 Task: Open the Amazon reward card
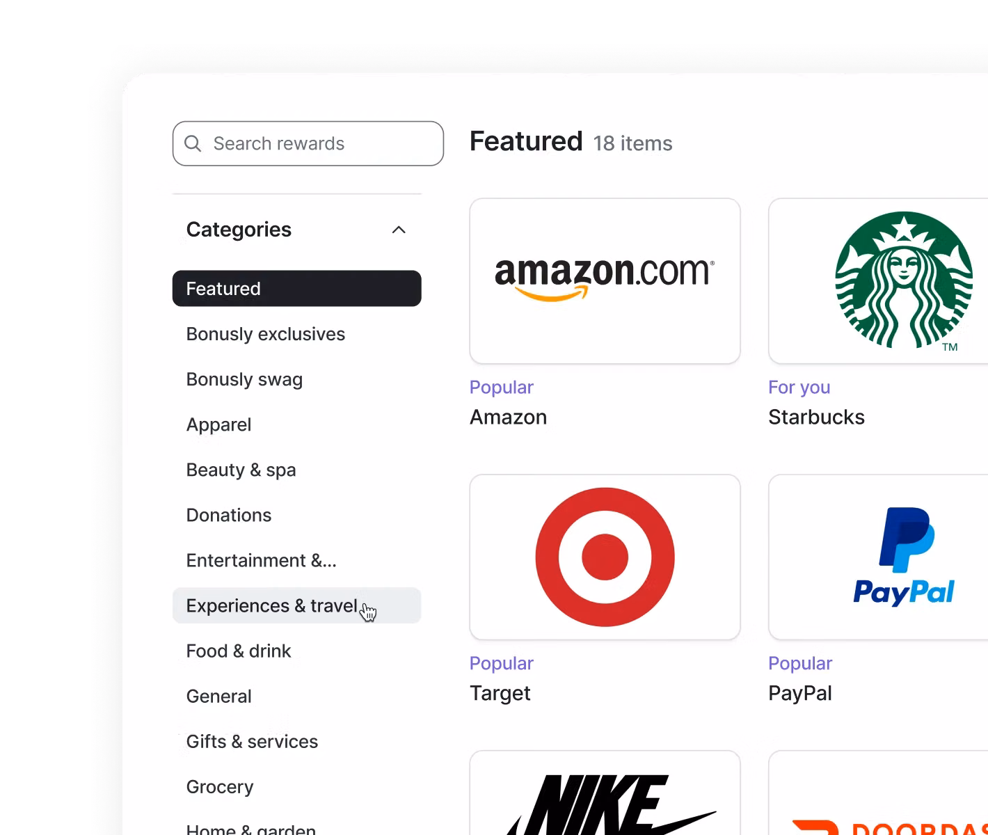(605, 281)
